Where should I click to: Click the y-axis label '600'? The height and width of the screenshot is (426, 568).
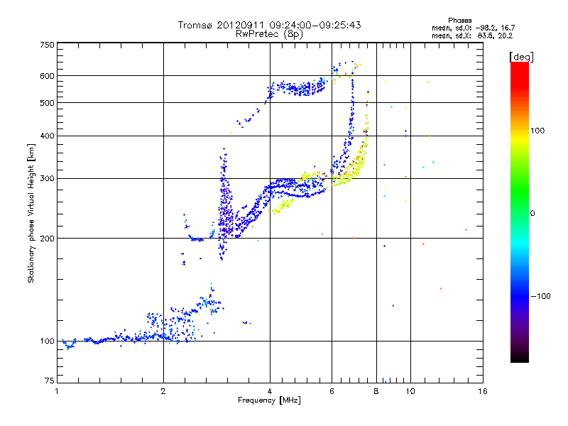(x=47, y=76)
